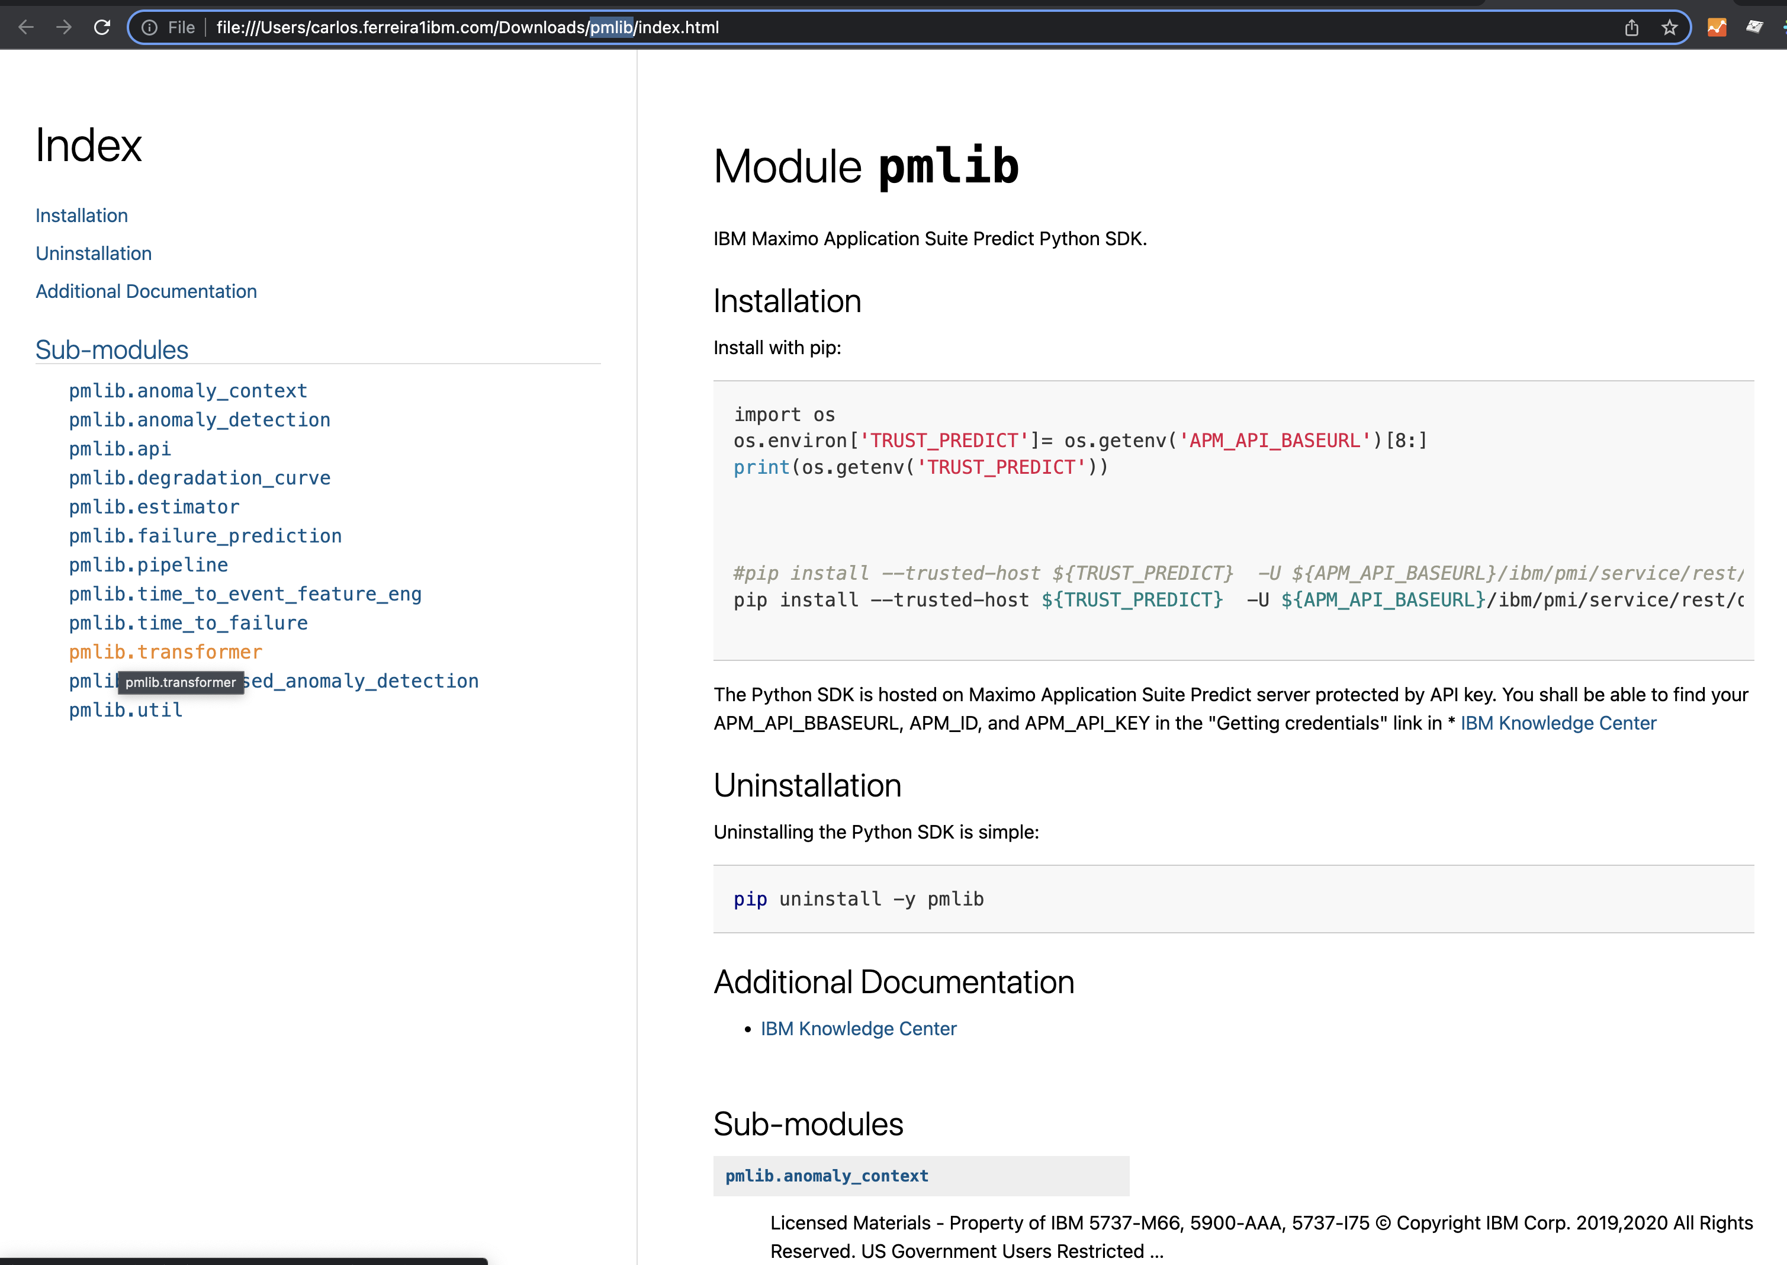Open IBM Knowledge Center link in paragraph

point(1558,723)
